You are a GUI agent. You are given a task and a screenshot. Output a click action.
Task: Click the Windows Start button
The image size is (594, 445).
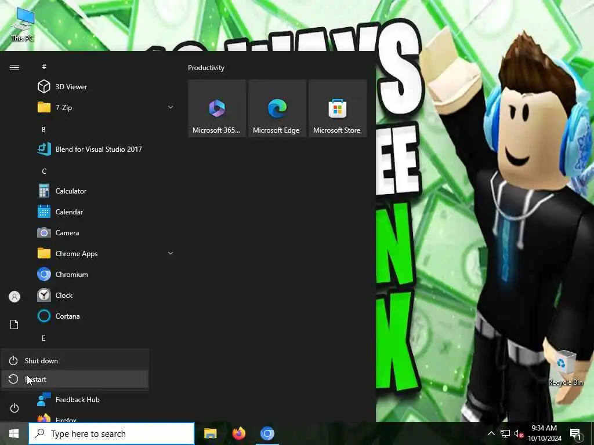coord(14,433)
